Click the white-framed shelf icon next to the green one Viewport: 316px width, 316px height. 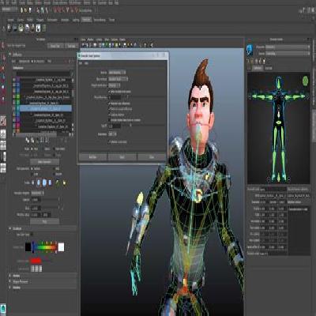pyautogui.click(x=38, y=28)
